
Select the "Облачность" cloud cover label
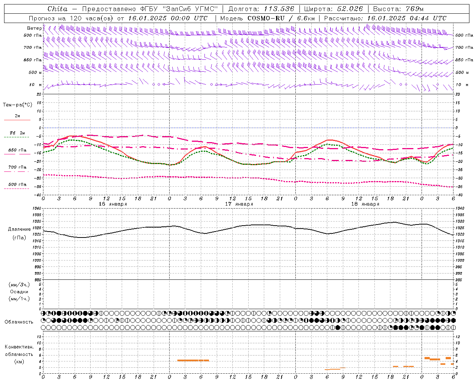(19, 322)
